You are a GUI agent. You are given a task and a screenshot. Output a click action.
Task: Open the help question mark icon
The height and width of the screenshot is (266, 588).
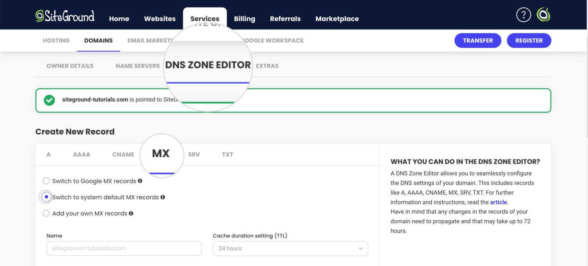(x=523, y=15)
